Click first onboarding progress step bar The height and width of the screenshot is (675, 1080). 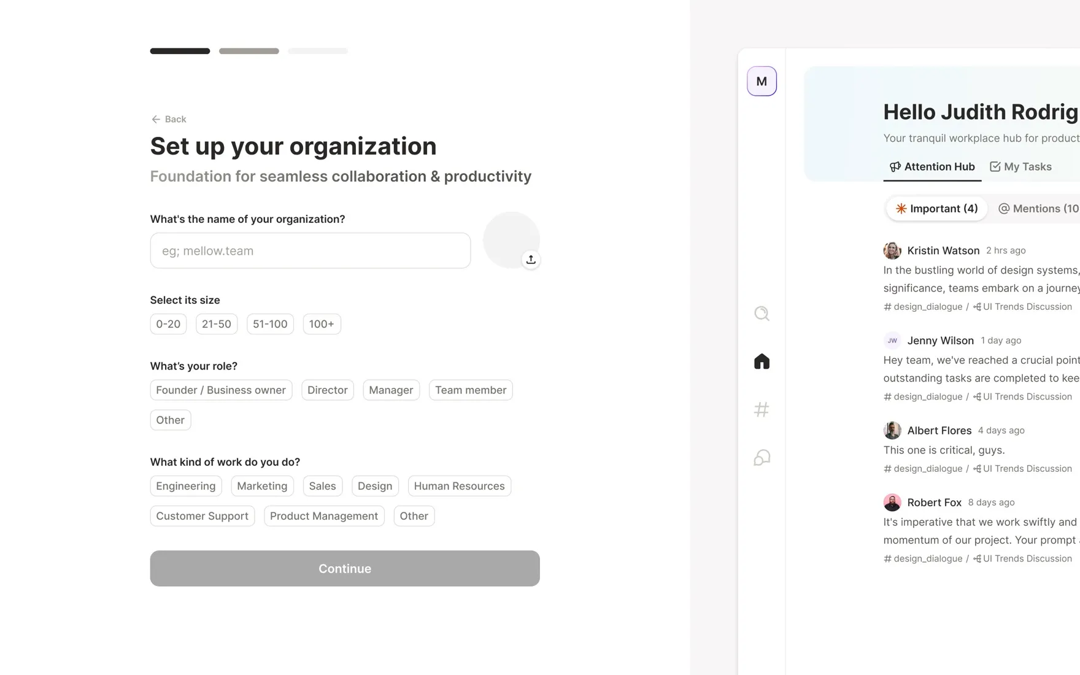click(x=180, y=51)
